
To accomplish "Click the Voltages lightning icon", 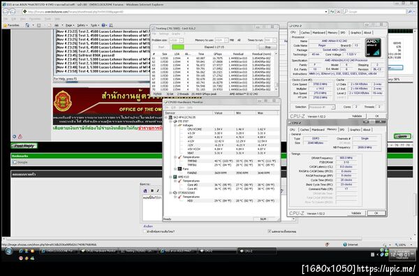I will 179,126.
